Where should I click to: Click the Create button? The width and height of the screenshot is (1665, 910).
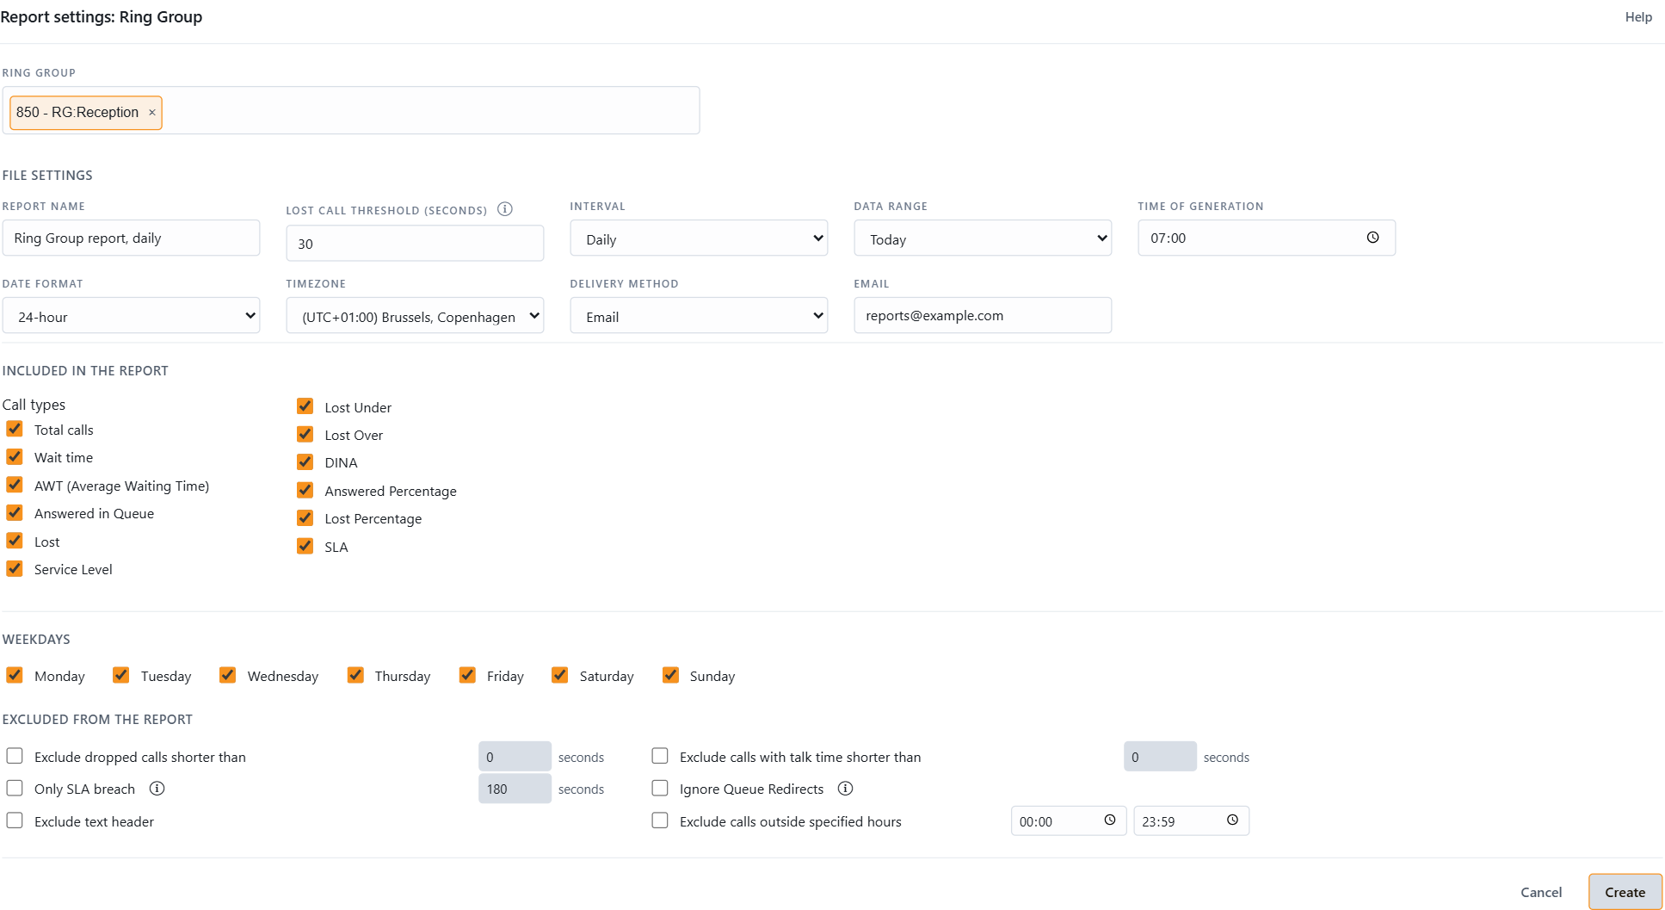pyautogui.click(x=1625, y=892)
